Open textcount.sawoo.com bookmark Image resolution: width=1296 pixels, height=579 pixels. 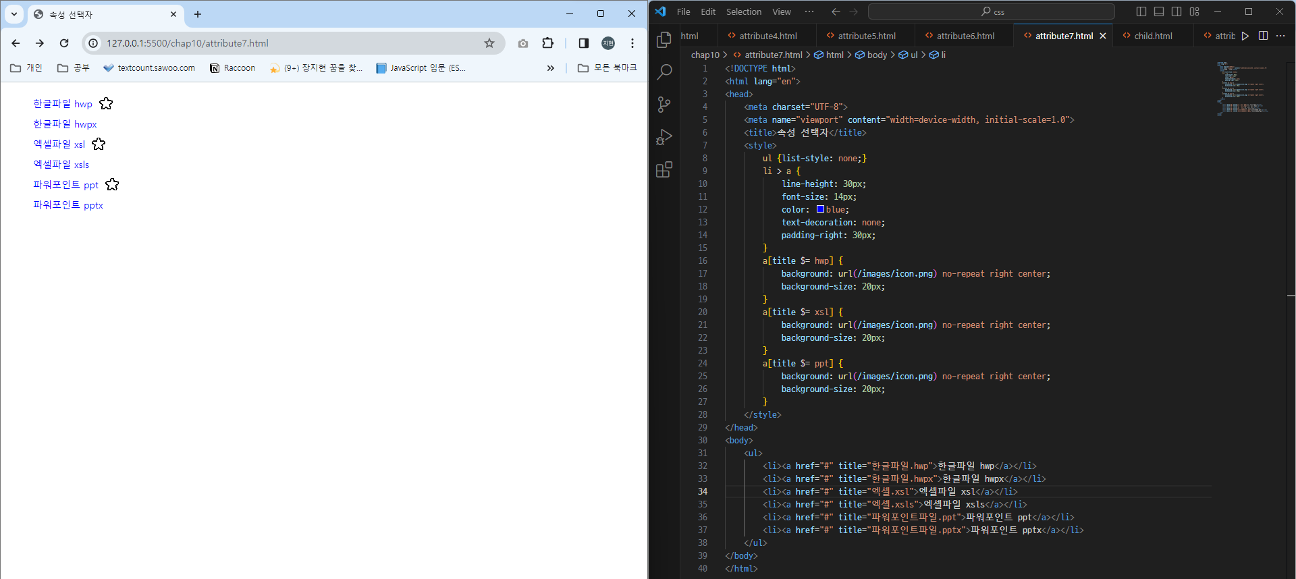tap(149, 68)
